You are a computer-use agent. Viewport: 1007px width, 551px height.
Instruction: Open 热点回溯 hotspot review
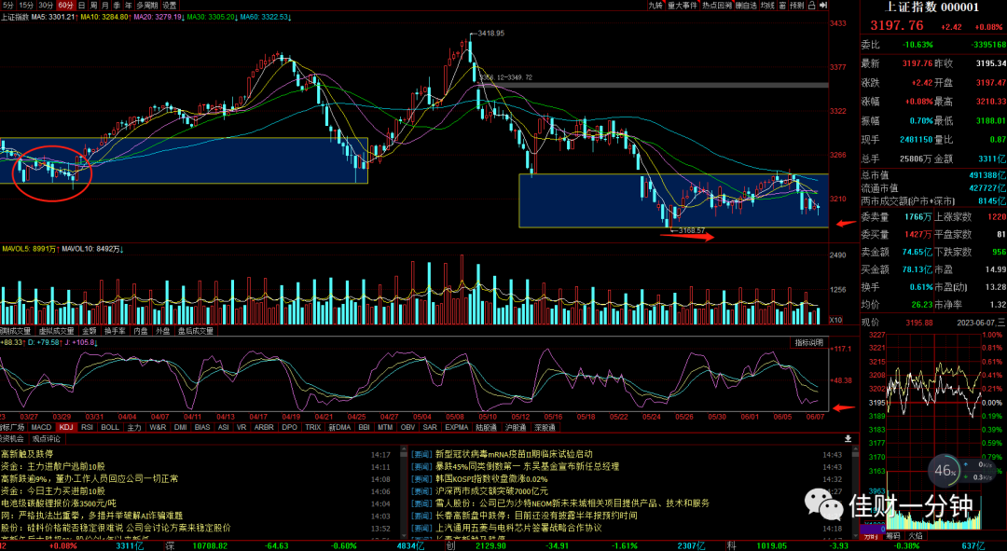[717, 6]
